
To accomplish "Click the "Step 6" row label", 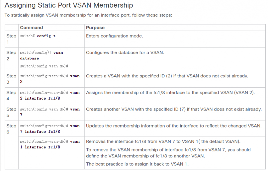I will pos(11,129).
